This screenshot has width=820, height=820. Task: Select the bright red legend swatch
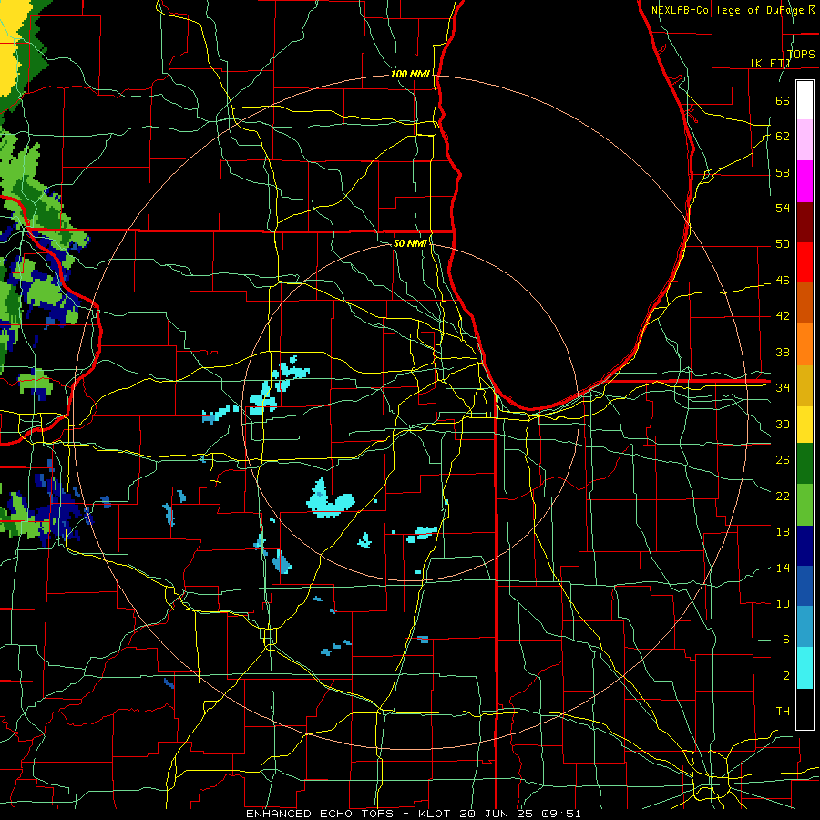(805, 262)
